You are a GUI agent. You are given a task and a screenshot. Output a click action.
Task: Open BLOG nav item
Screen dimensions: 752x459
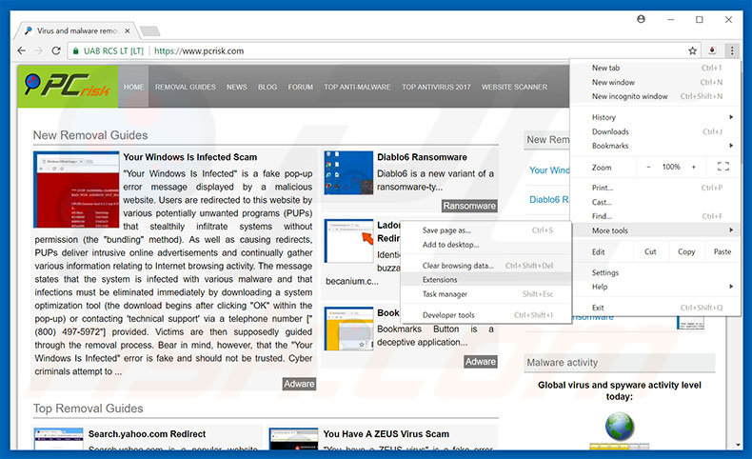pos(267,87)
